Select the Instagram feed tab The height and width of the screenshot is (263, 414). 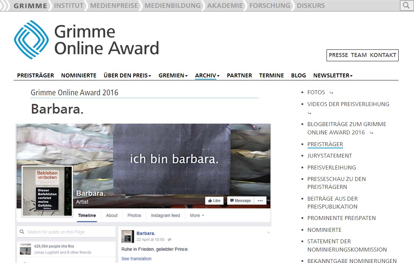coord(165,215)
